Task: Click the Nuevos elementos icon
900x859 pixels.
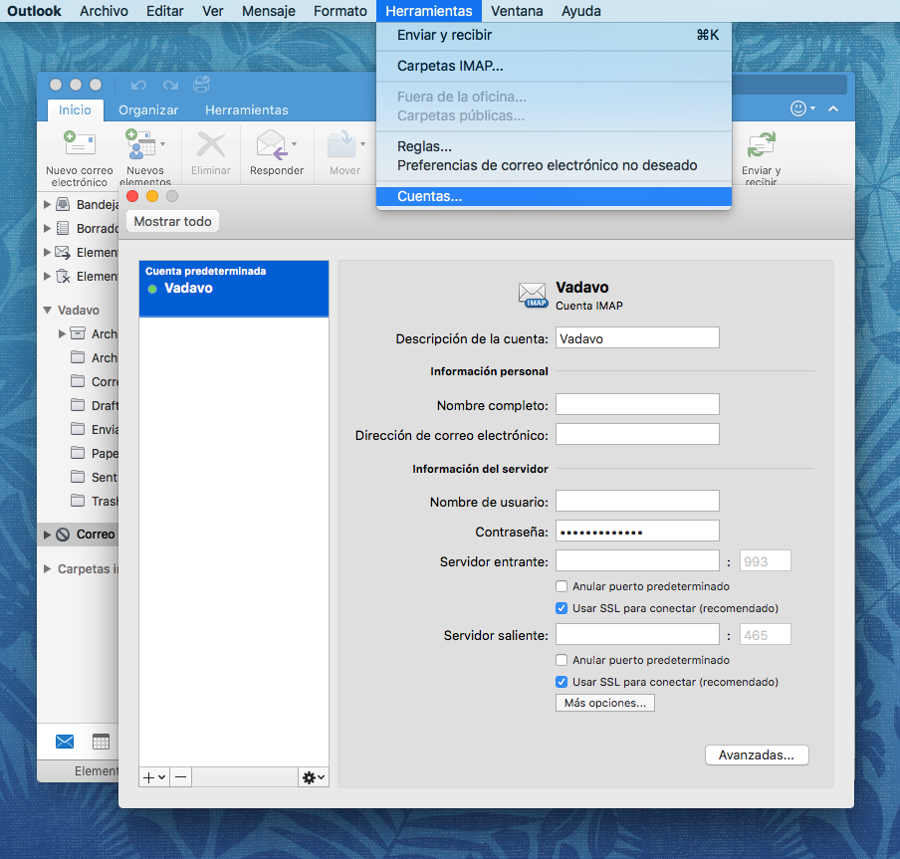Action: (140, 144)
